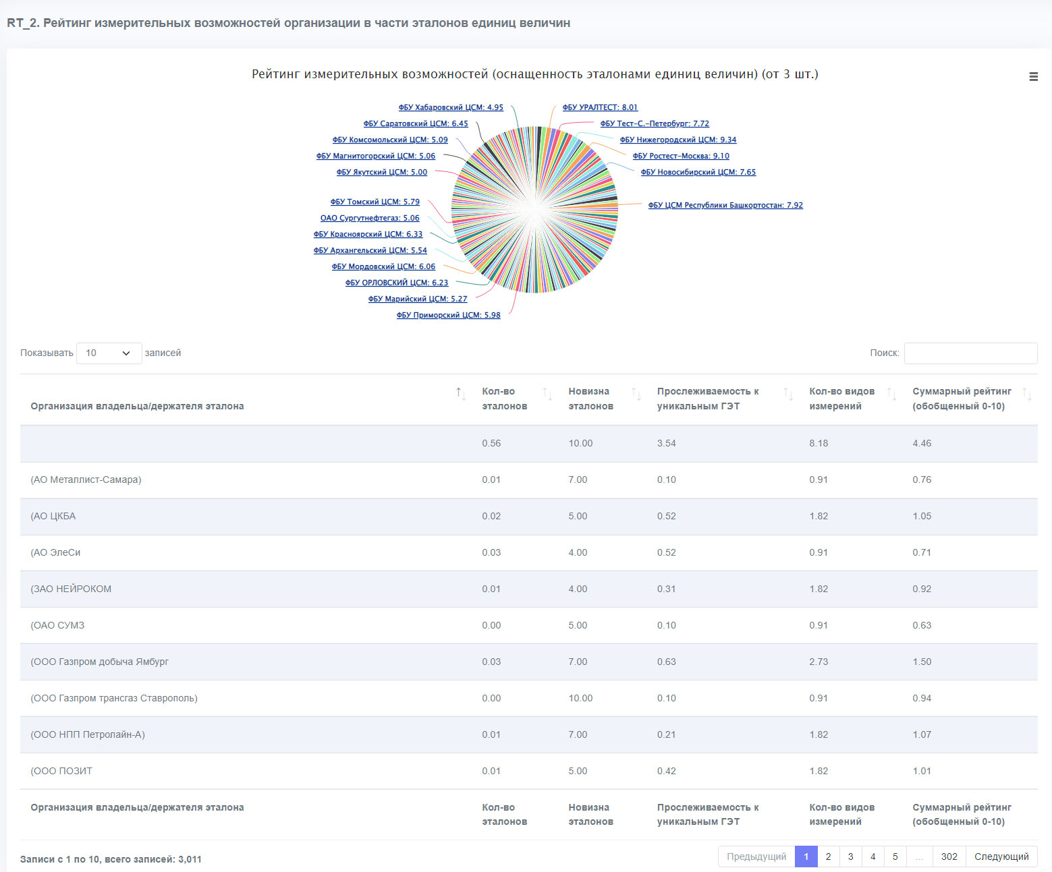Select the ООО Газпром добыча Ямбург row
This screenshot has width=1052, height=872.
(x=529, y=662)
